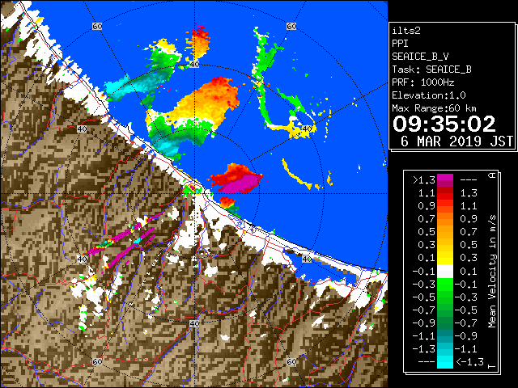
Task: Click the southwest 60 range ring label
Action: (x=97, y=361)
